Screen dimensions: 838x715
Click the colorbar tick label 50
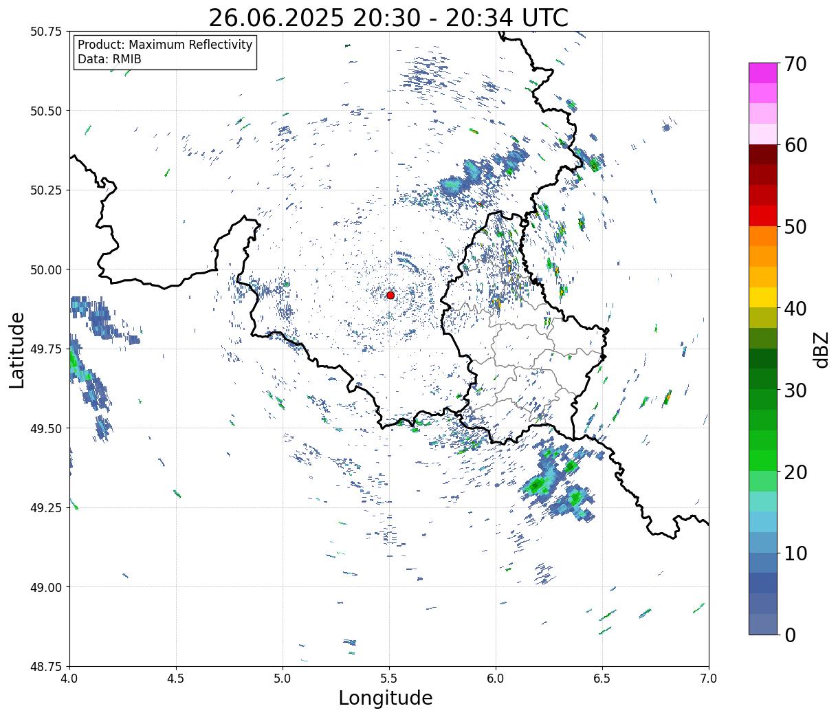[795, 227]
